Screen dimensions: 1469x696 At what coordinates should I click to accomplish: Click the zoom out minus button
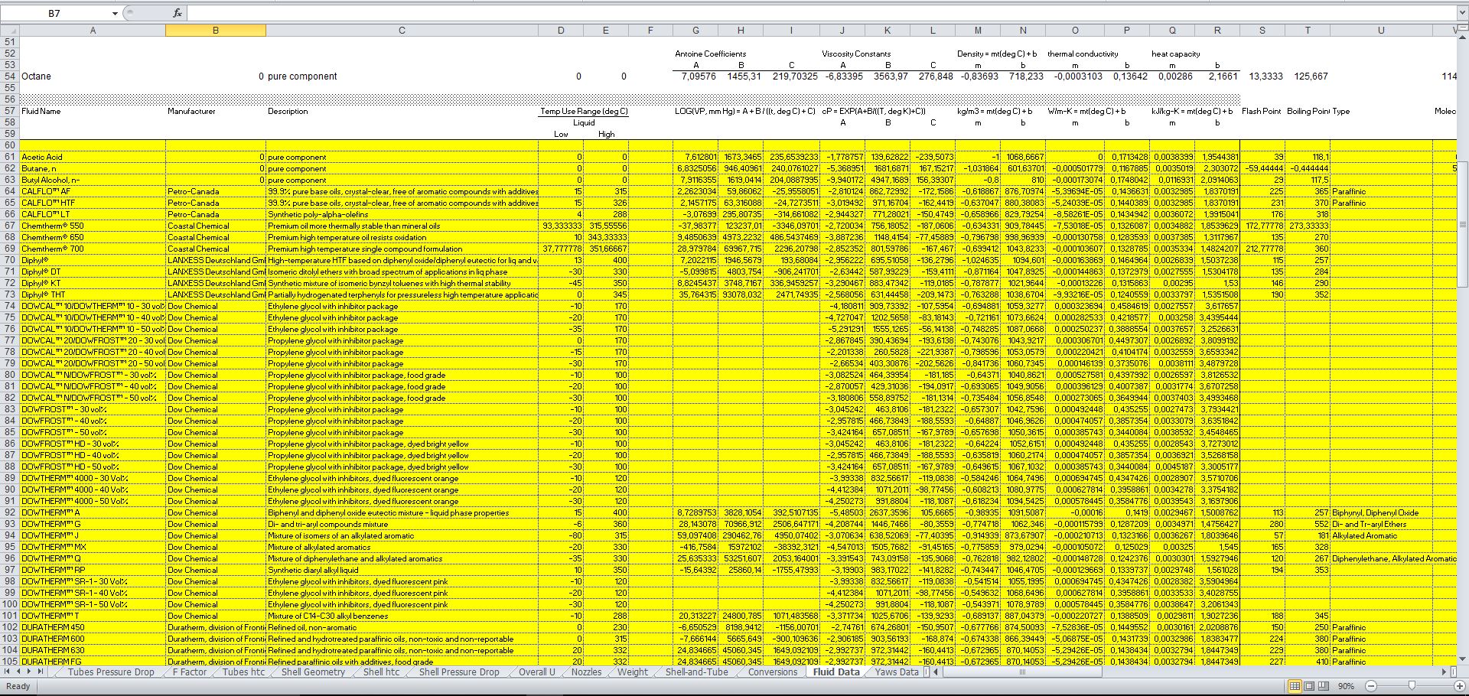(x=1370, y=686)
